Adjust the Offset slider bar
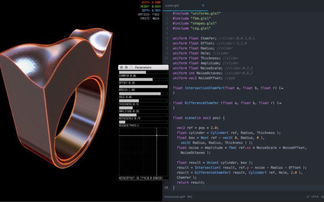Screen dimensions: 324x202 point(143,79)
